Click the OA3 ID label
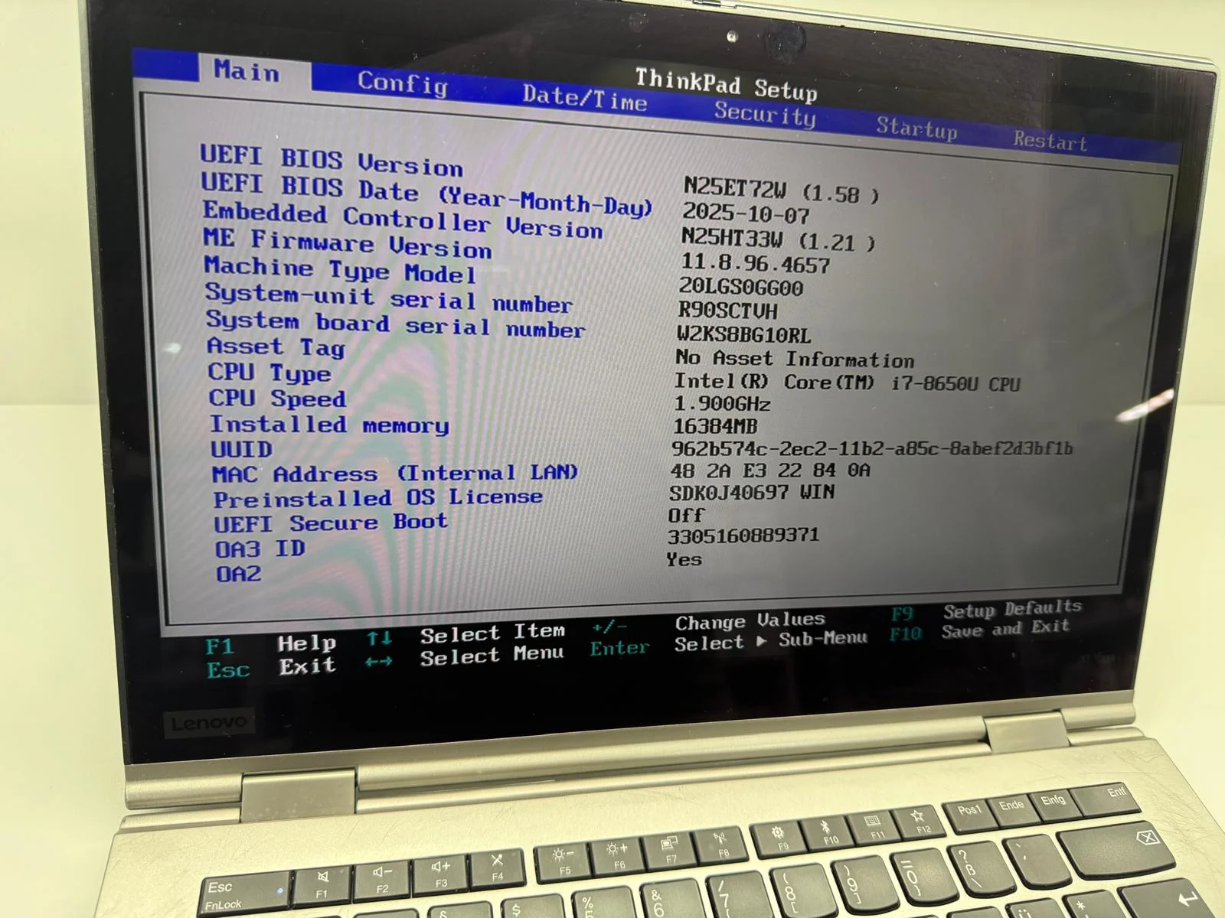Viewport: 1225px width, 918px height. pos(260,549)
